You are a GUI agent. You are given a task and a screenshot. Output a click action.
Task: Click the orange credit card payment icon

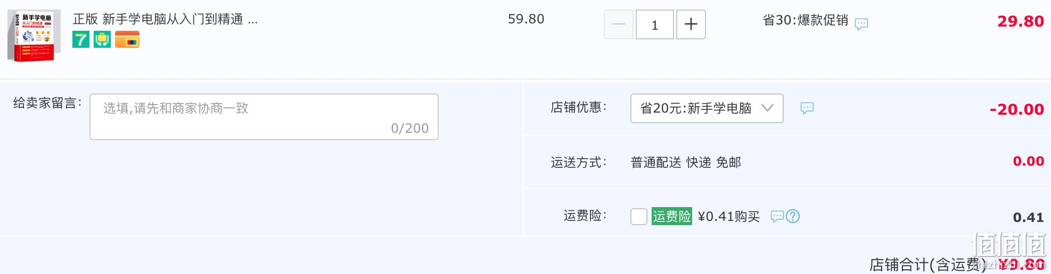[x=127, y=39]
